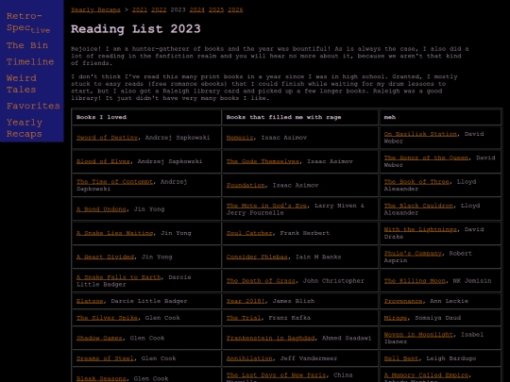
Task: Open the Consider Phlebas link
Action: point(257,257)
